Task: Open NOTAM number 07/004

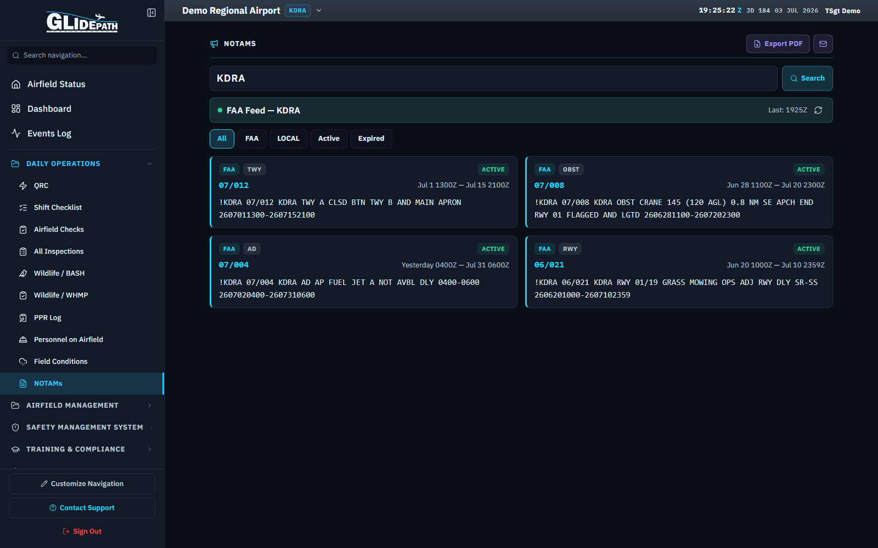Action: pos(234,265)
